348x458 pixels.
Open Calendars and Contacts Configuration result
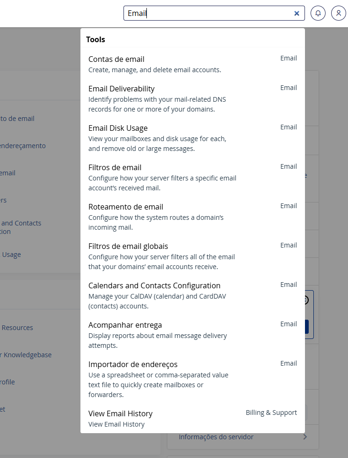click(154, 285)
